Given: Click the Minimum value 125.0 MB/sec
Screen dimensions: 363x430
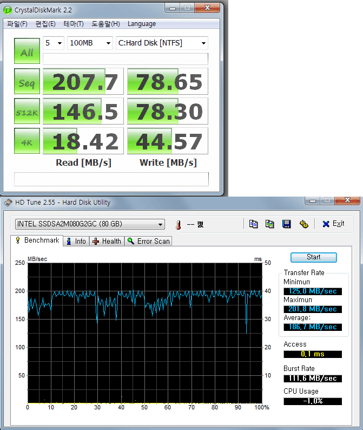Looking at the screenshot, I should pyautogui.click(x=313, y=291).
